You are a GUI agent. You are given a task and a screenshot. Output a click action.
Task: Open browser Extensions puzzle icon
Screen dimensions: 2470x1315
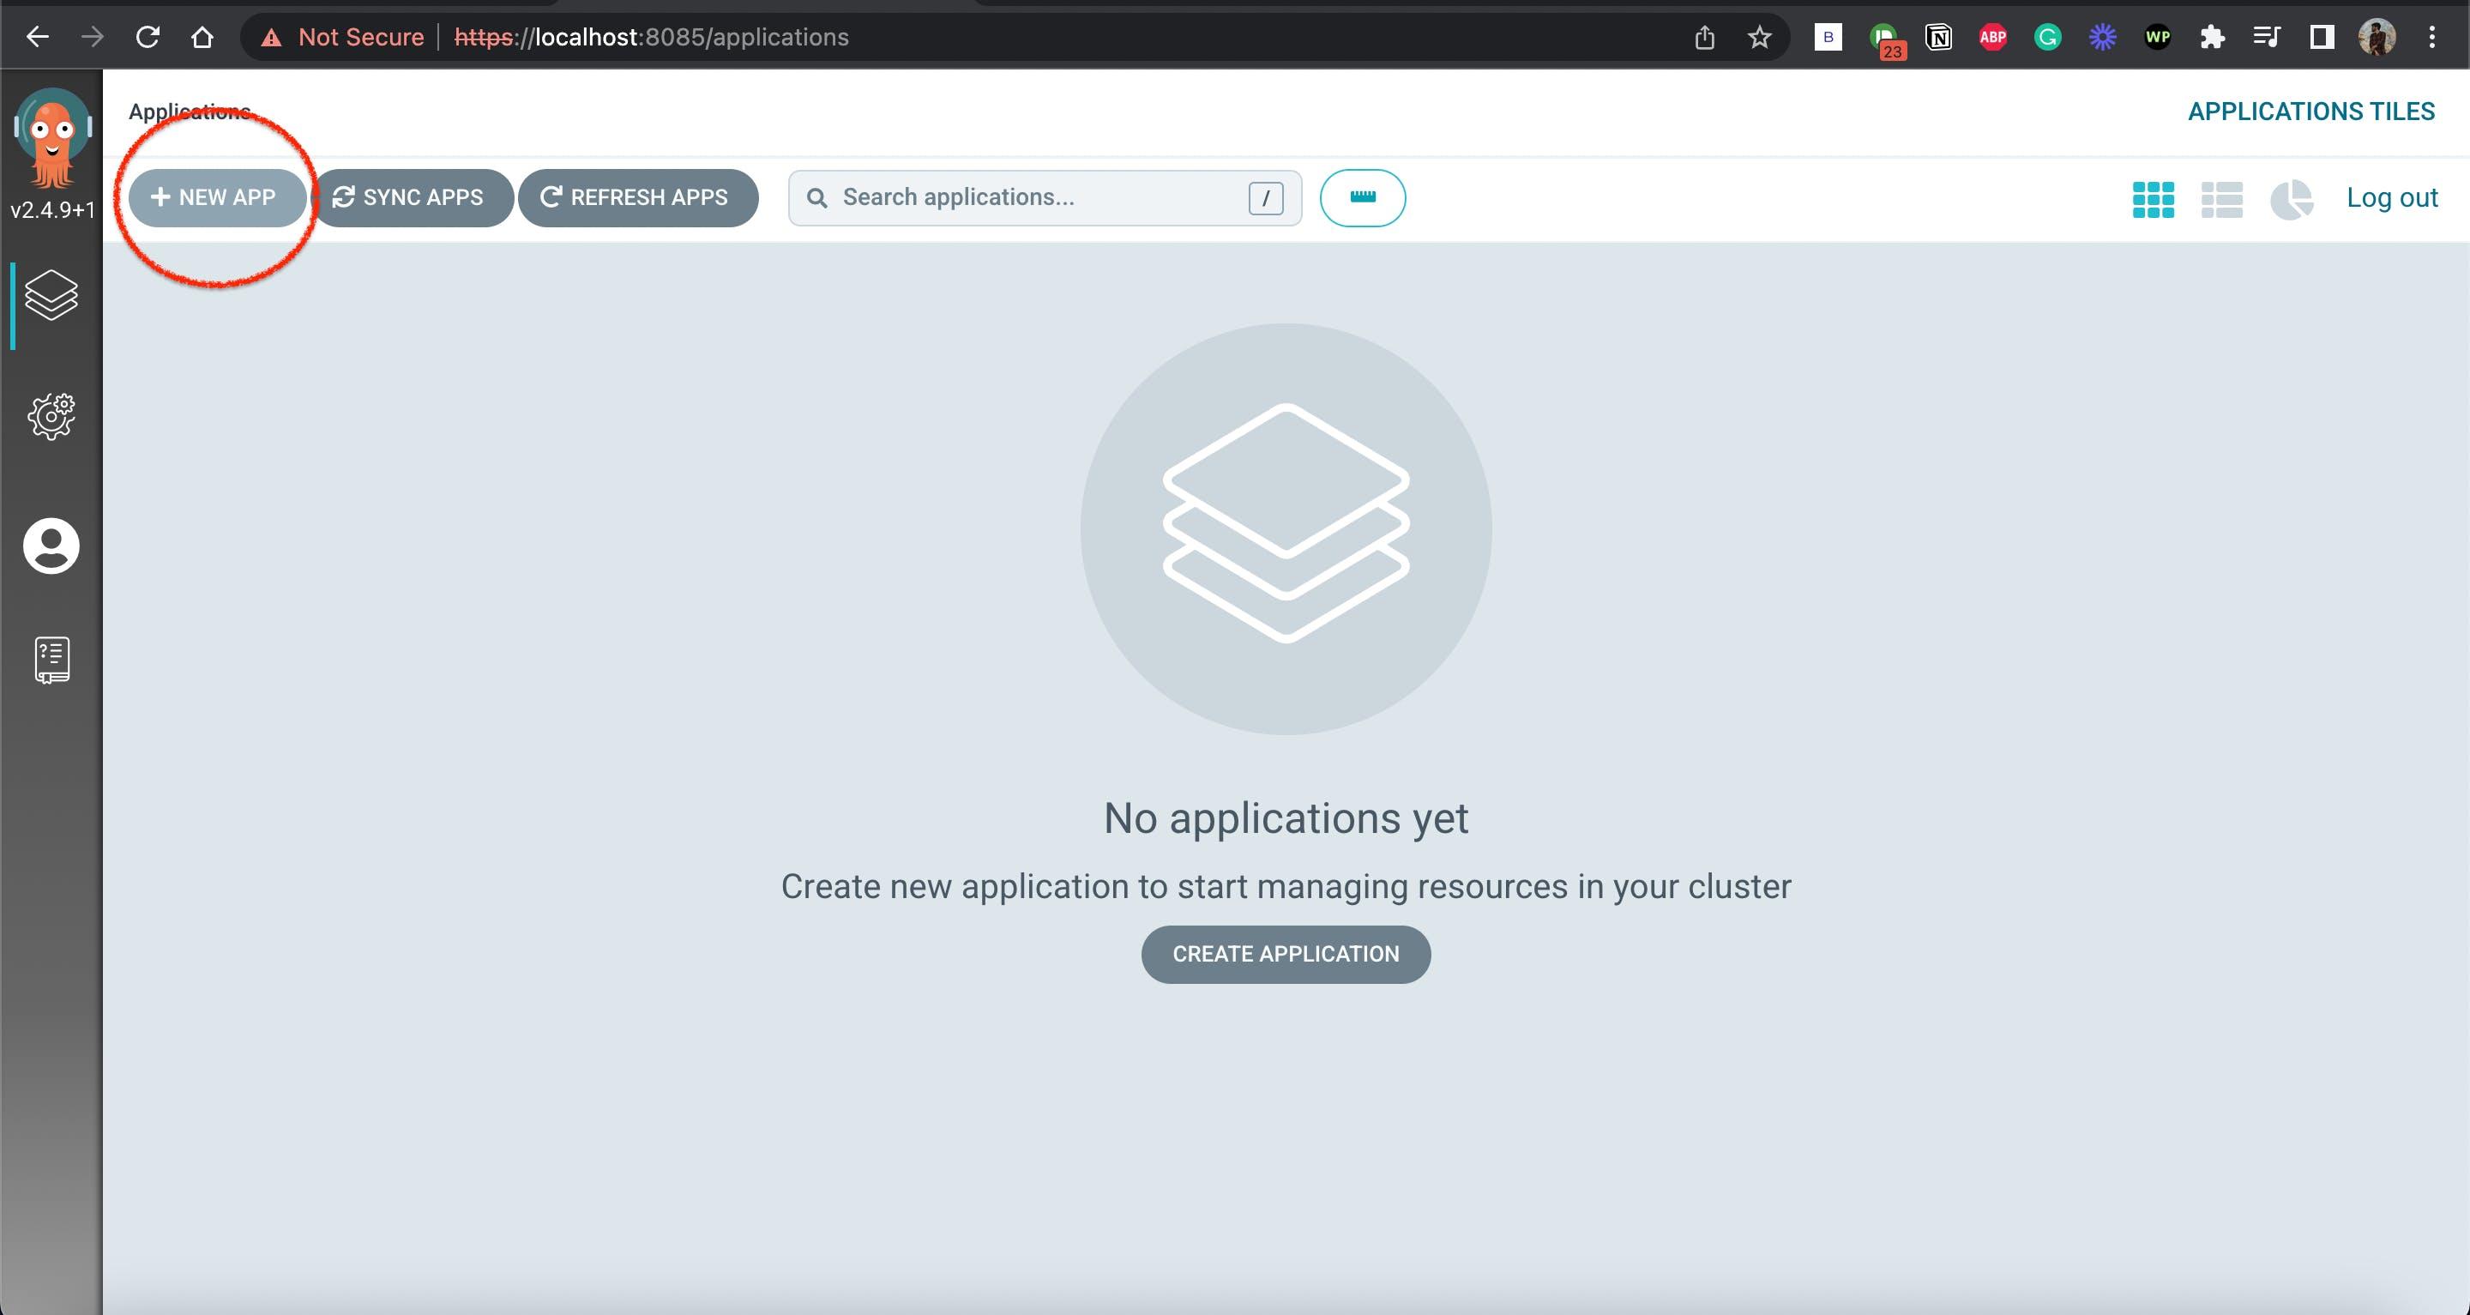pos(2212,38)
